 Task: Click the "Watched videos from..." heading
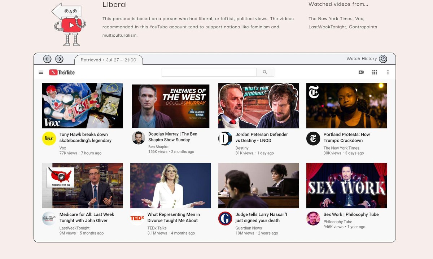pyautogui.click(x=338, y=4)
